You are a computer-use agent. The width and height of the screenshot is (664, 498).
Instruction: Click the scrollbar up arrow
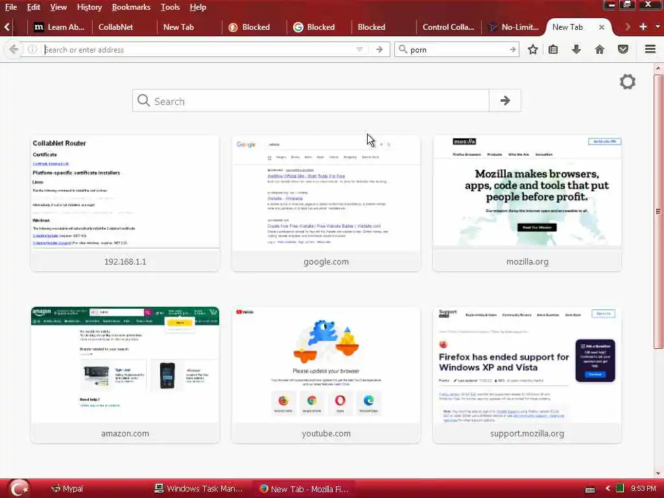pos(659,68)
